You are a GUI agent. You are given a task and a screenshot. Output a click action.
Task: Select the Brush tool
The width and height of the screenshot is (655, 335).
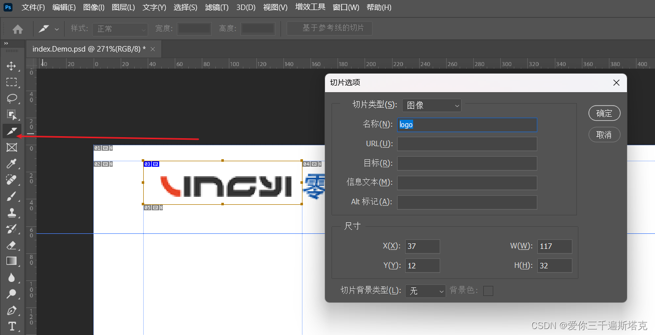[x=12, y=196]
